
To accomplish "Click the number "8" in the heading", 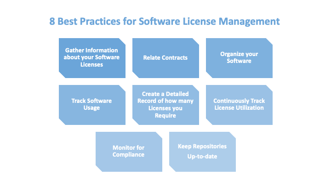I will pos(53,22).
